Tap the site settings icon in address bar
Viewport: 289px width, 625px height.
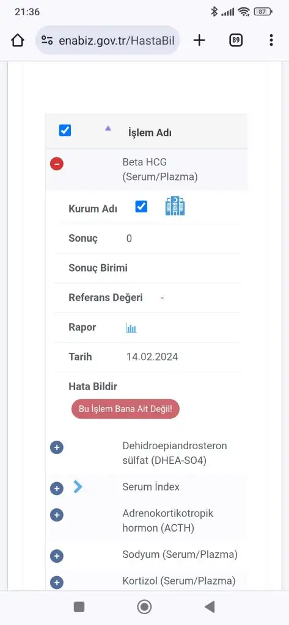click(47, 40)
